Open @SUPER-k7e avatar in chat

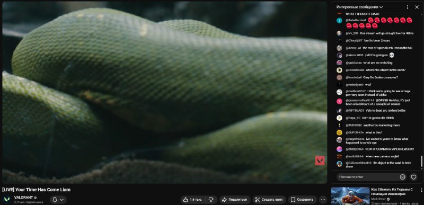click(339, 132)
